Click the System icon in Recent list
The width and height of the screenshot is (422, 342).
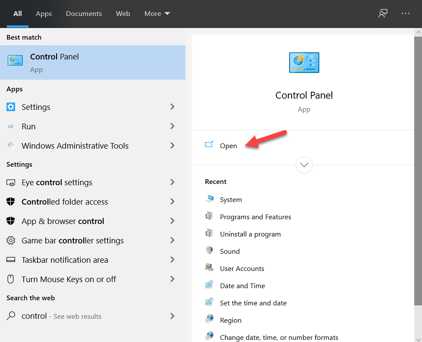(x=209, y=199)
